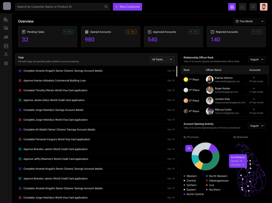The image size is (272, 203).
Task: Click the Rejected Accounts alert icon
Action: (212, 32)
